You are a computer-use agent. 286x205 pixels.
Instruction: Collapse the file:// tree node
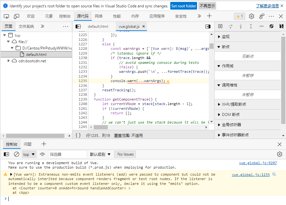pyautogui.click(x=8, y=42)
